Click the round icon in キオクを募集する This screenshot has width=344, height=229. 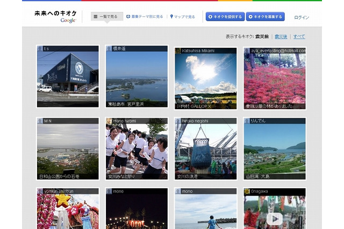(x=250, y=17)
